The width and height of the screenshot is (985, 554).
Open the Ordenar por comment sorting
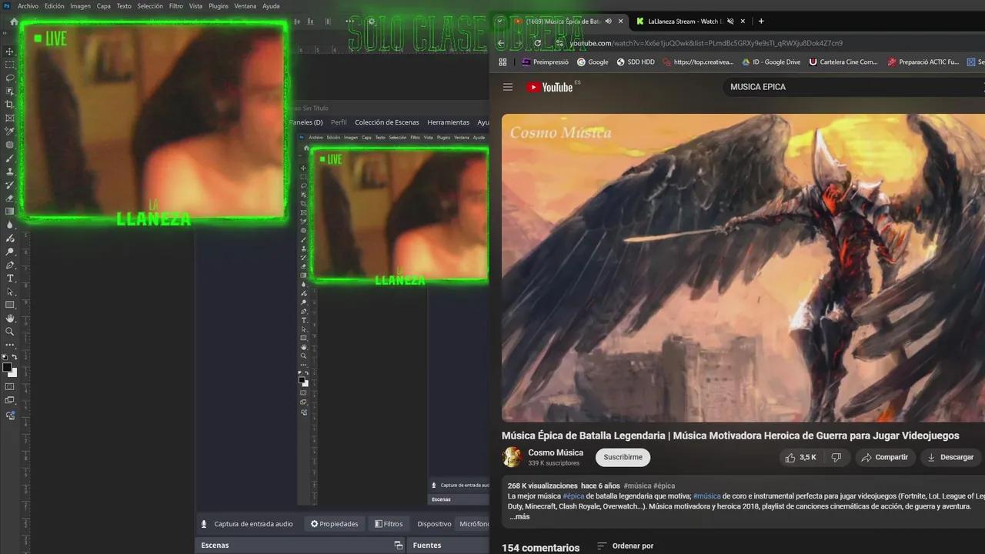pyautogui.click(x=625, y=546)
